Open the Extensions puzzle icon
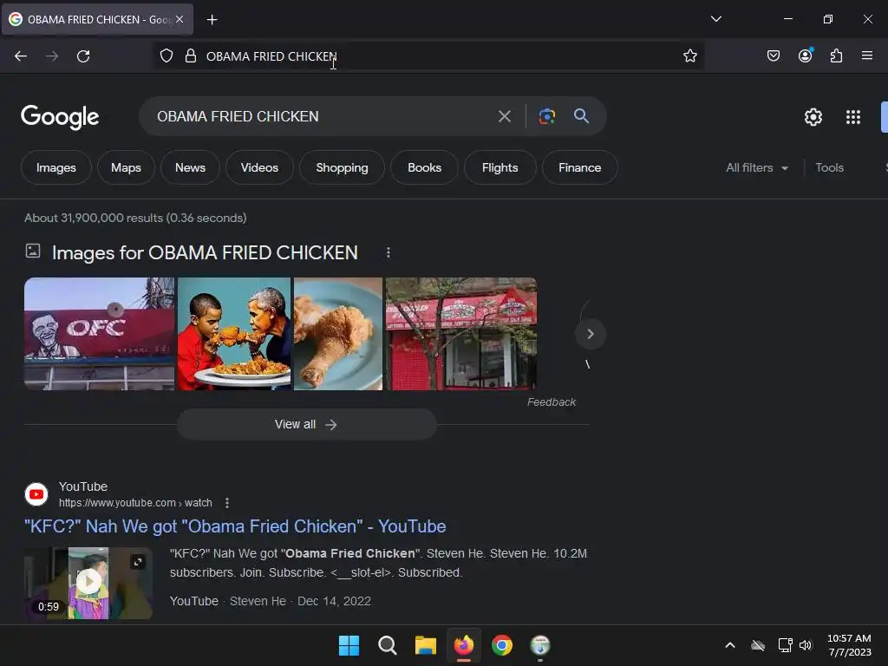The width and height of the screenshot is (888, 666). (x=837, y=55)
